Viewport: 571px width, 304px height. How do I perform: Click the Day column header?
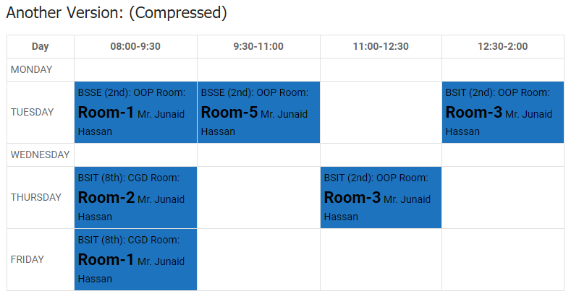40,46
